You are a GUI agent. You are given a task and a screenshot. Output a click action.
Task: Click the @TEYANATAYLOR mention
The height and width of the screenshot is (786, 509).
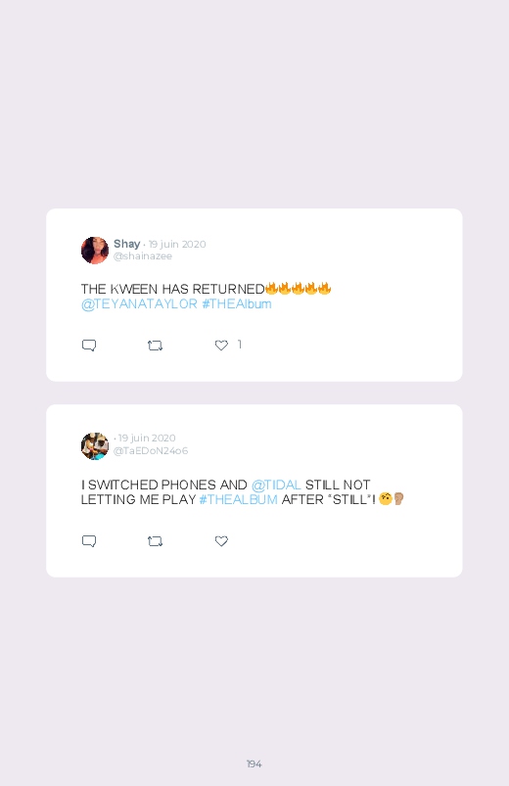139,303
